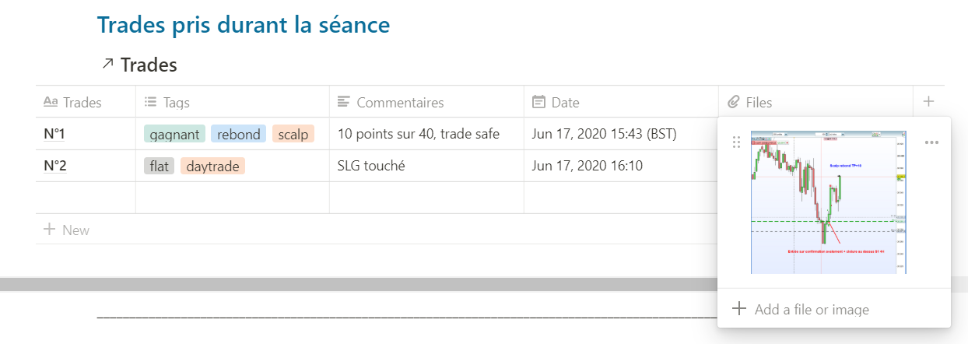Click the plus icon to add a column
968x344 pixels.
click(x=928, y=101)
